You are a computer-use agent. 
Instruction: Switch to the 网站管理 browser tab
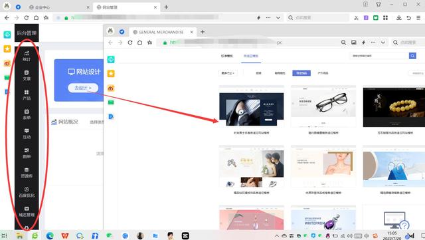tap(126, 7)
